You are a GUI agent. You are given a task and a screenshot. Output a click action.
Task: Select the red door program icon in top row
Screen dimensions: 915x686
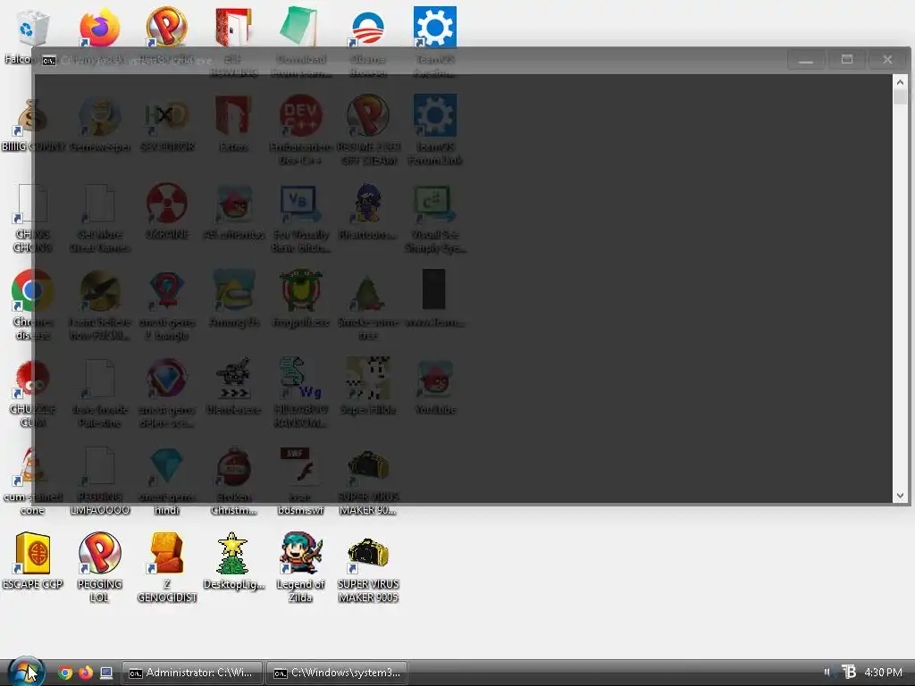[x=233, y=27]
